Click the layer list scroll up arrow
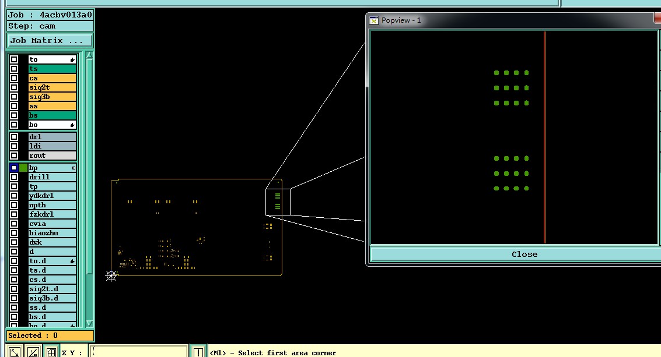This screenshot has height=357, width=661. click(89, 55)
